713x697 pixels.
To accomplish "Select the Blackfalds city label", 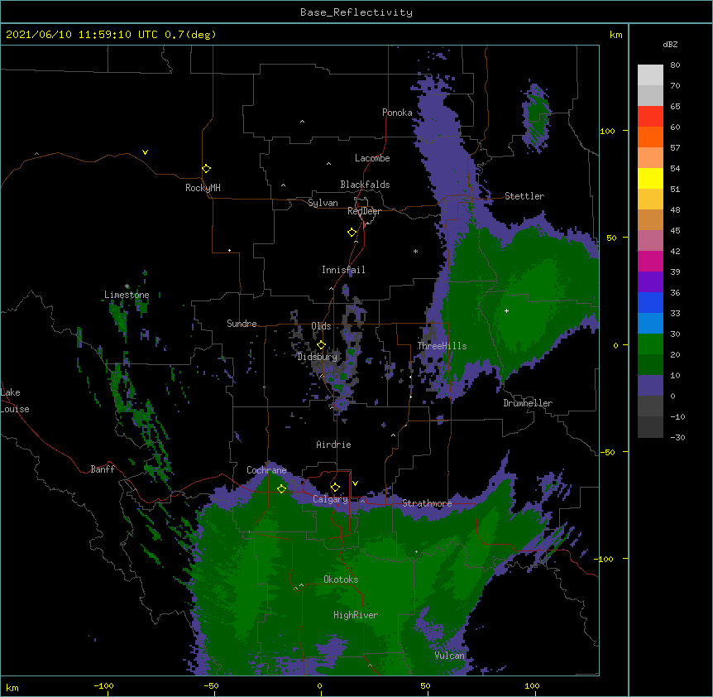I will [365, 185].
